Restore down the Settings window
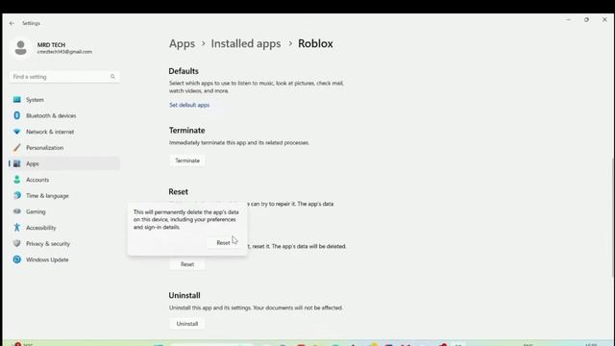 [x=586, y=20]
